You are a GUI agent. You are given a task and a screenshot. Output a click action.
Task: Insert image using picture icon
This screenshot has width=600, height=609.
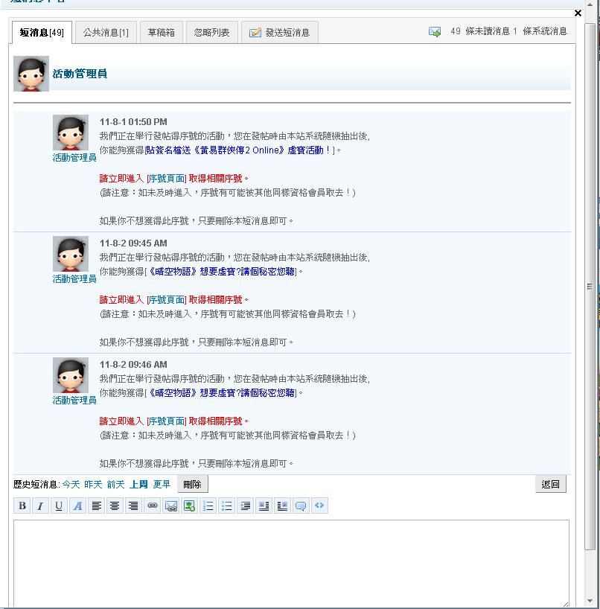coord(189,506)
